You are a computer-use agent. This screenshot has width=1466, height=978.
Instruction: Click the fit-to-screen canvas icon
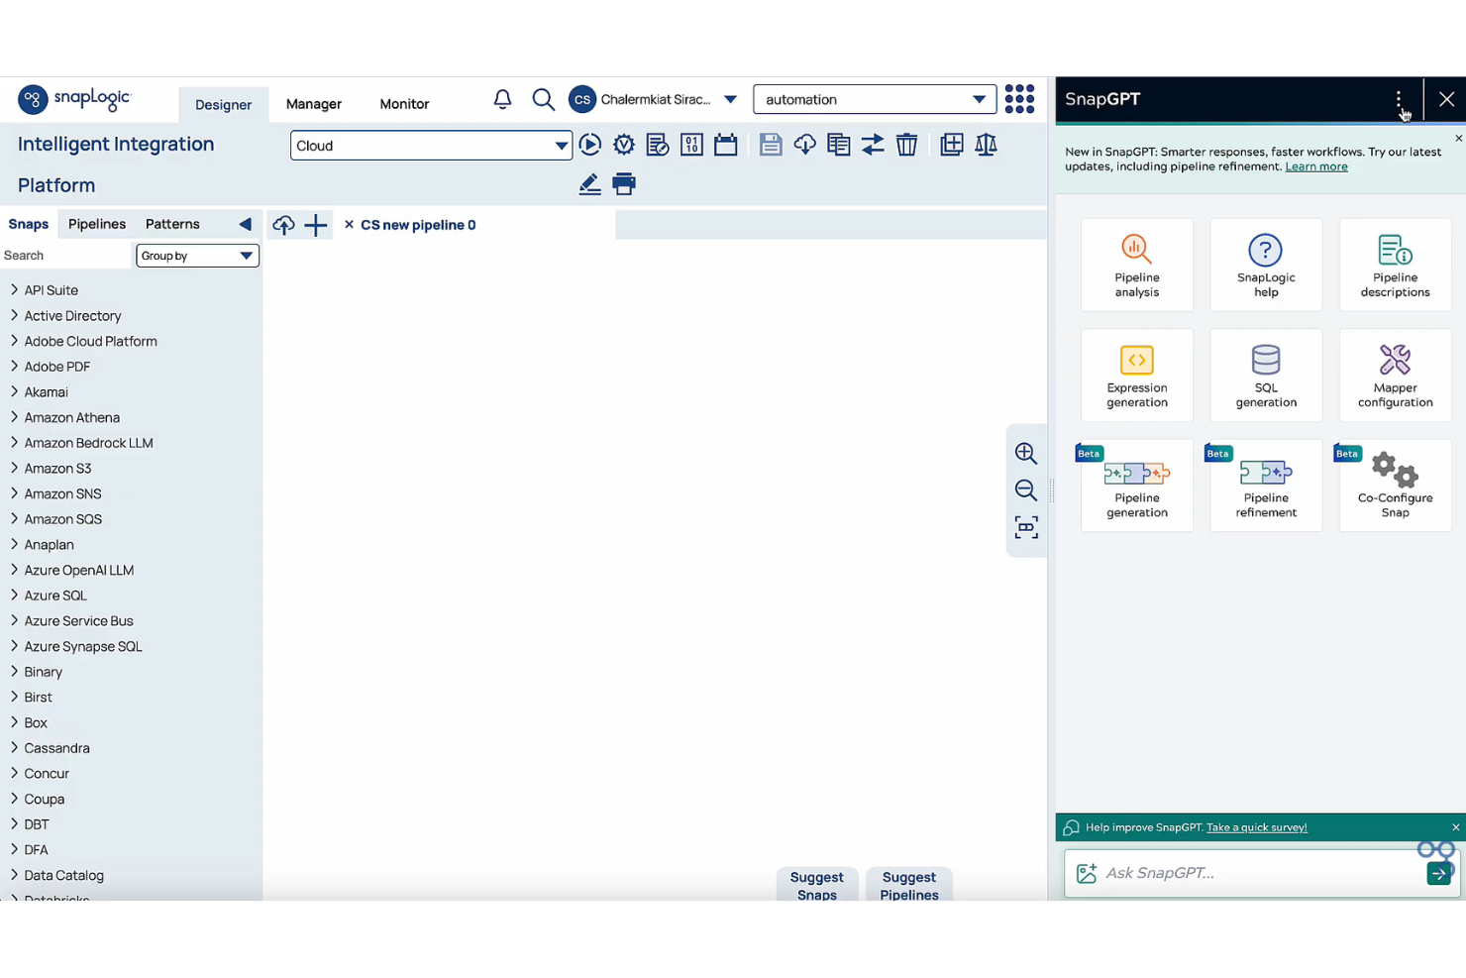[1026, 527]
